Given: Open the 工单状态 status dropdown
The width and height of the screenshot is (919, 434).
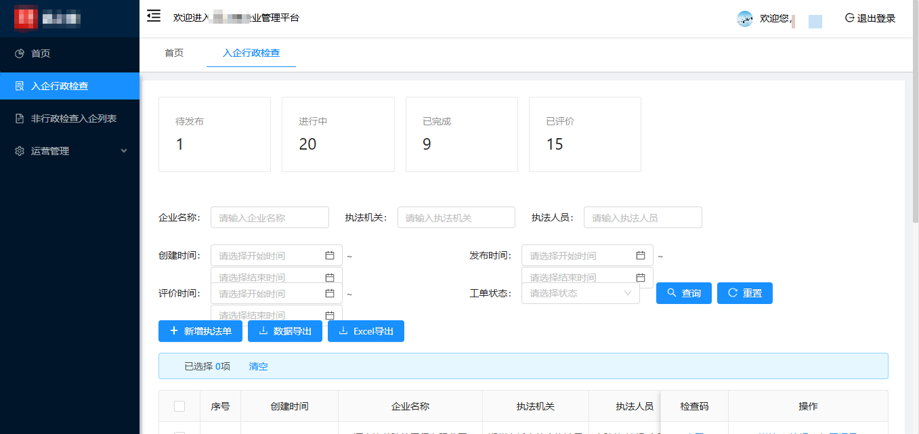Looking at the screenshot, I should point(580,292).
